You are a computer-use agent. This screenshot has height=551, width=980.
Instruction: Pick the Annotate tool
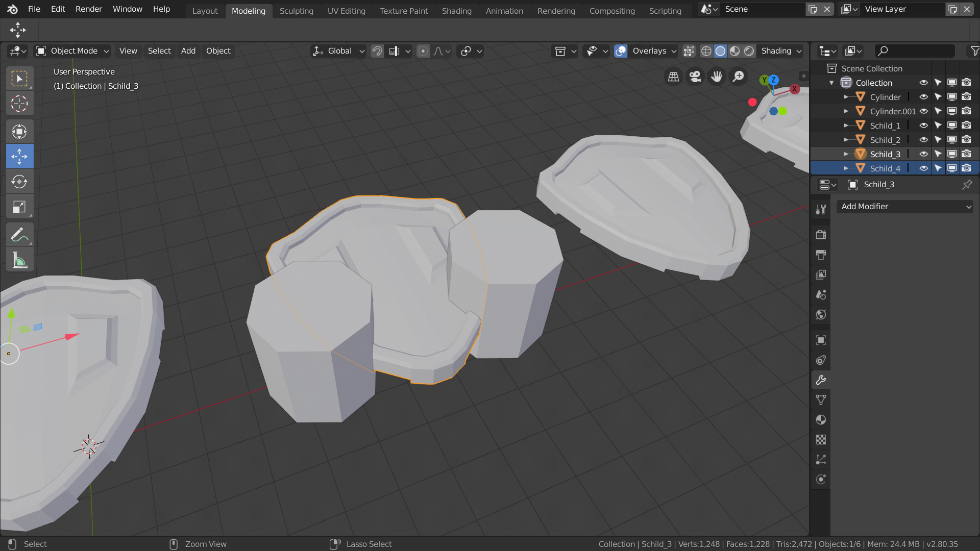click(19, 235)
